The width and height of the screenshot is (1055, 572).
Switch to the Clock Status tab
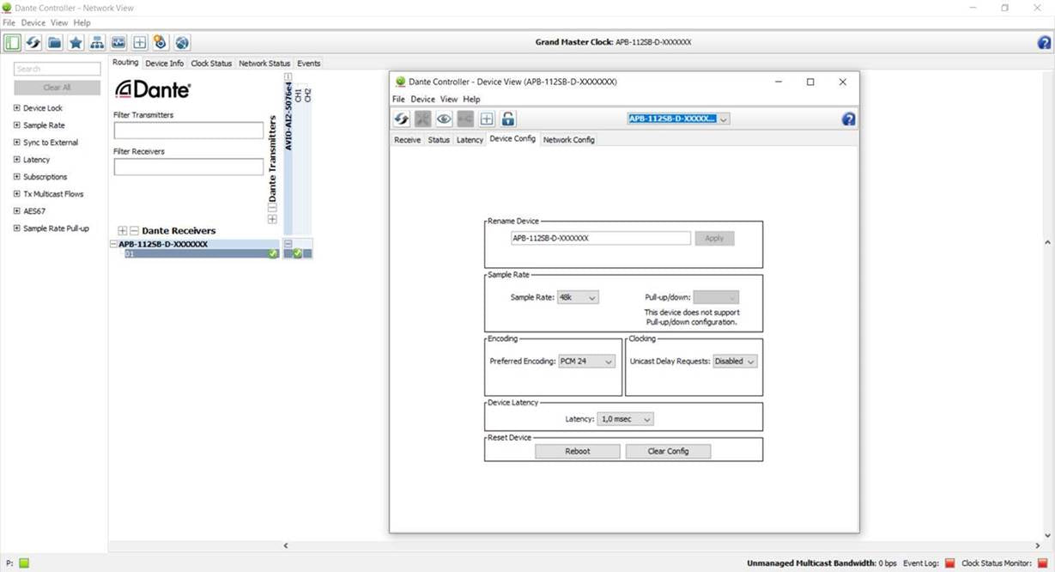click(211, 64)
